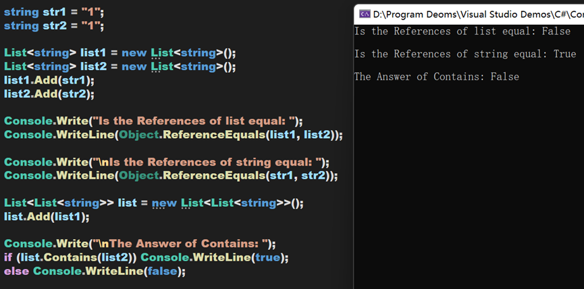Click the 'string str1 = "1";' declaration line
Viewport: 584px width, 289px height.
click(x=54, y=13)
